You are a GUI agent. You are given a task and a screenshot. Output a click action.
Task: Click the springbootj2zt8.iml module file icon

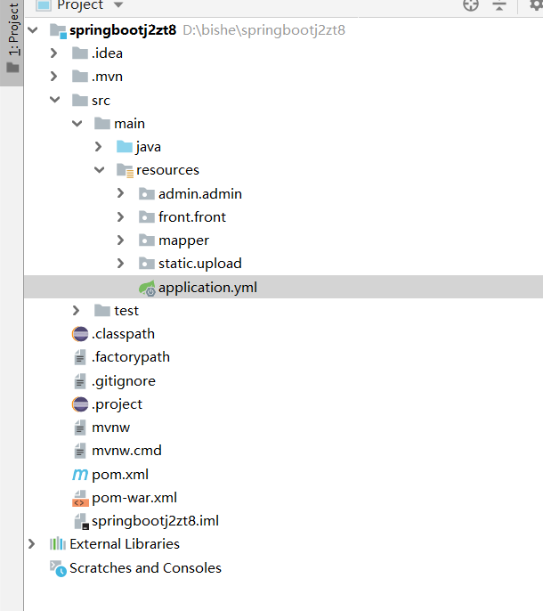point(80,521)
